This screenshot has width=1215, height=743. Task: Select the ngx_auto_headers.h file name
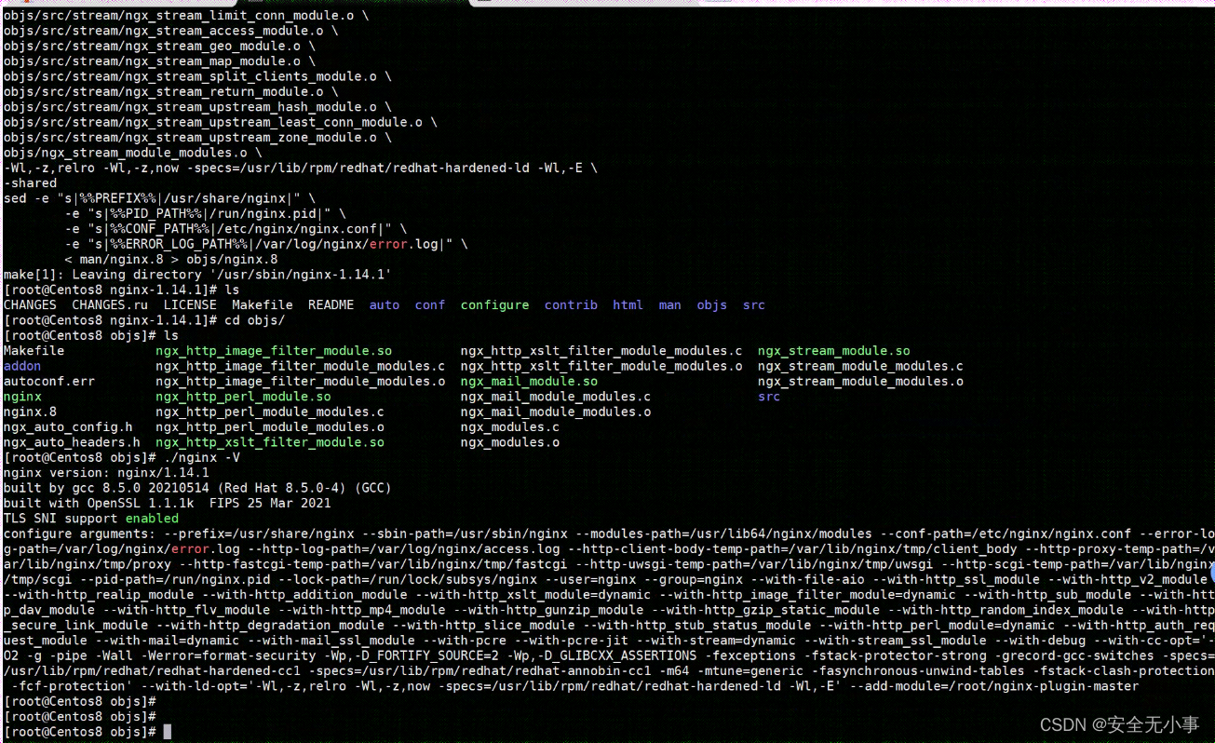72,442
